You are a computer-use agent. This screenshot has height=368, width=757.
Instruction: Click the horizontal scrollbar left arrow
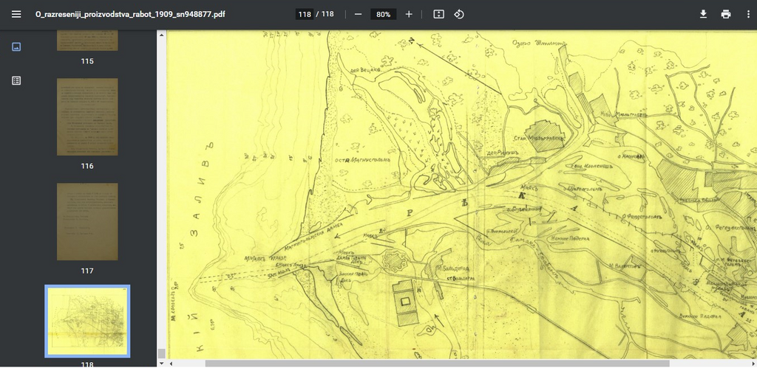171,364
